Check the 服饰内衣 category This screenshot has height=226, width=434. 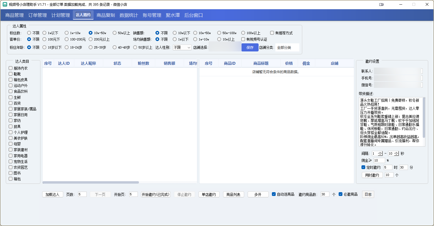point(11,68)
